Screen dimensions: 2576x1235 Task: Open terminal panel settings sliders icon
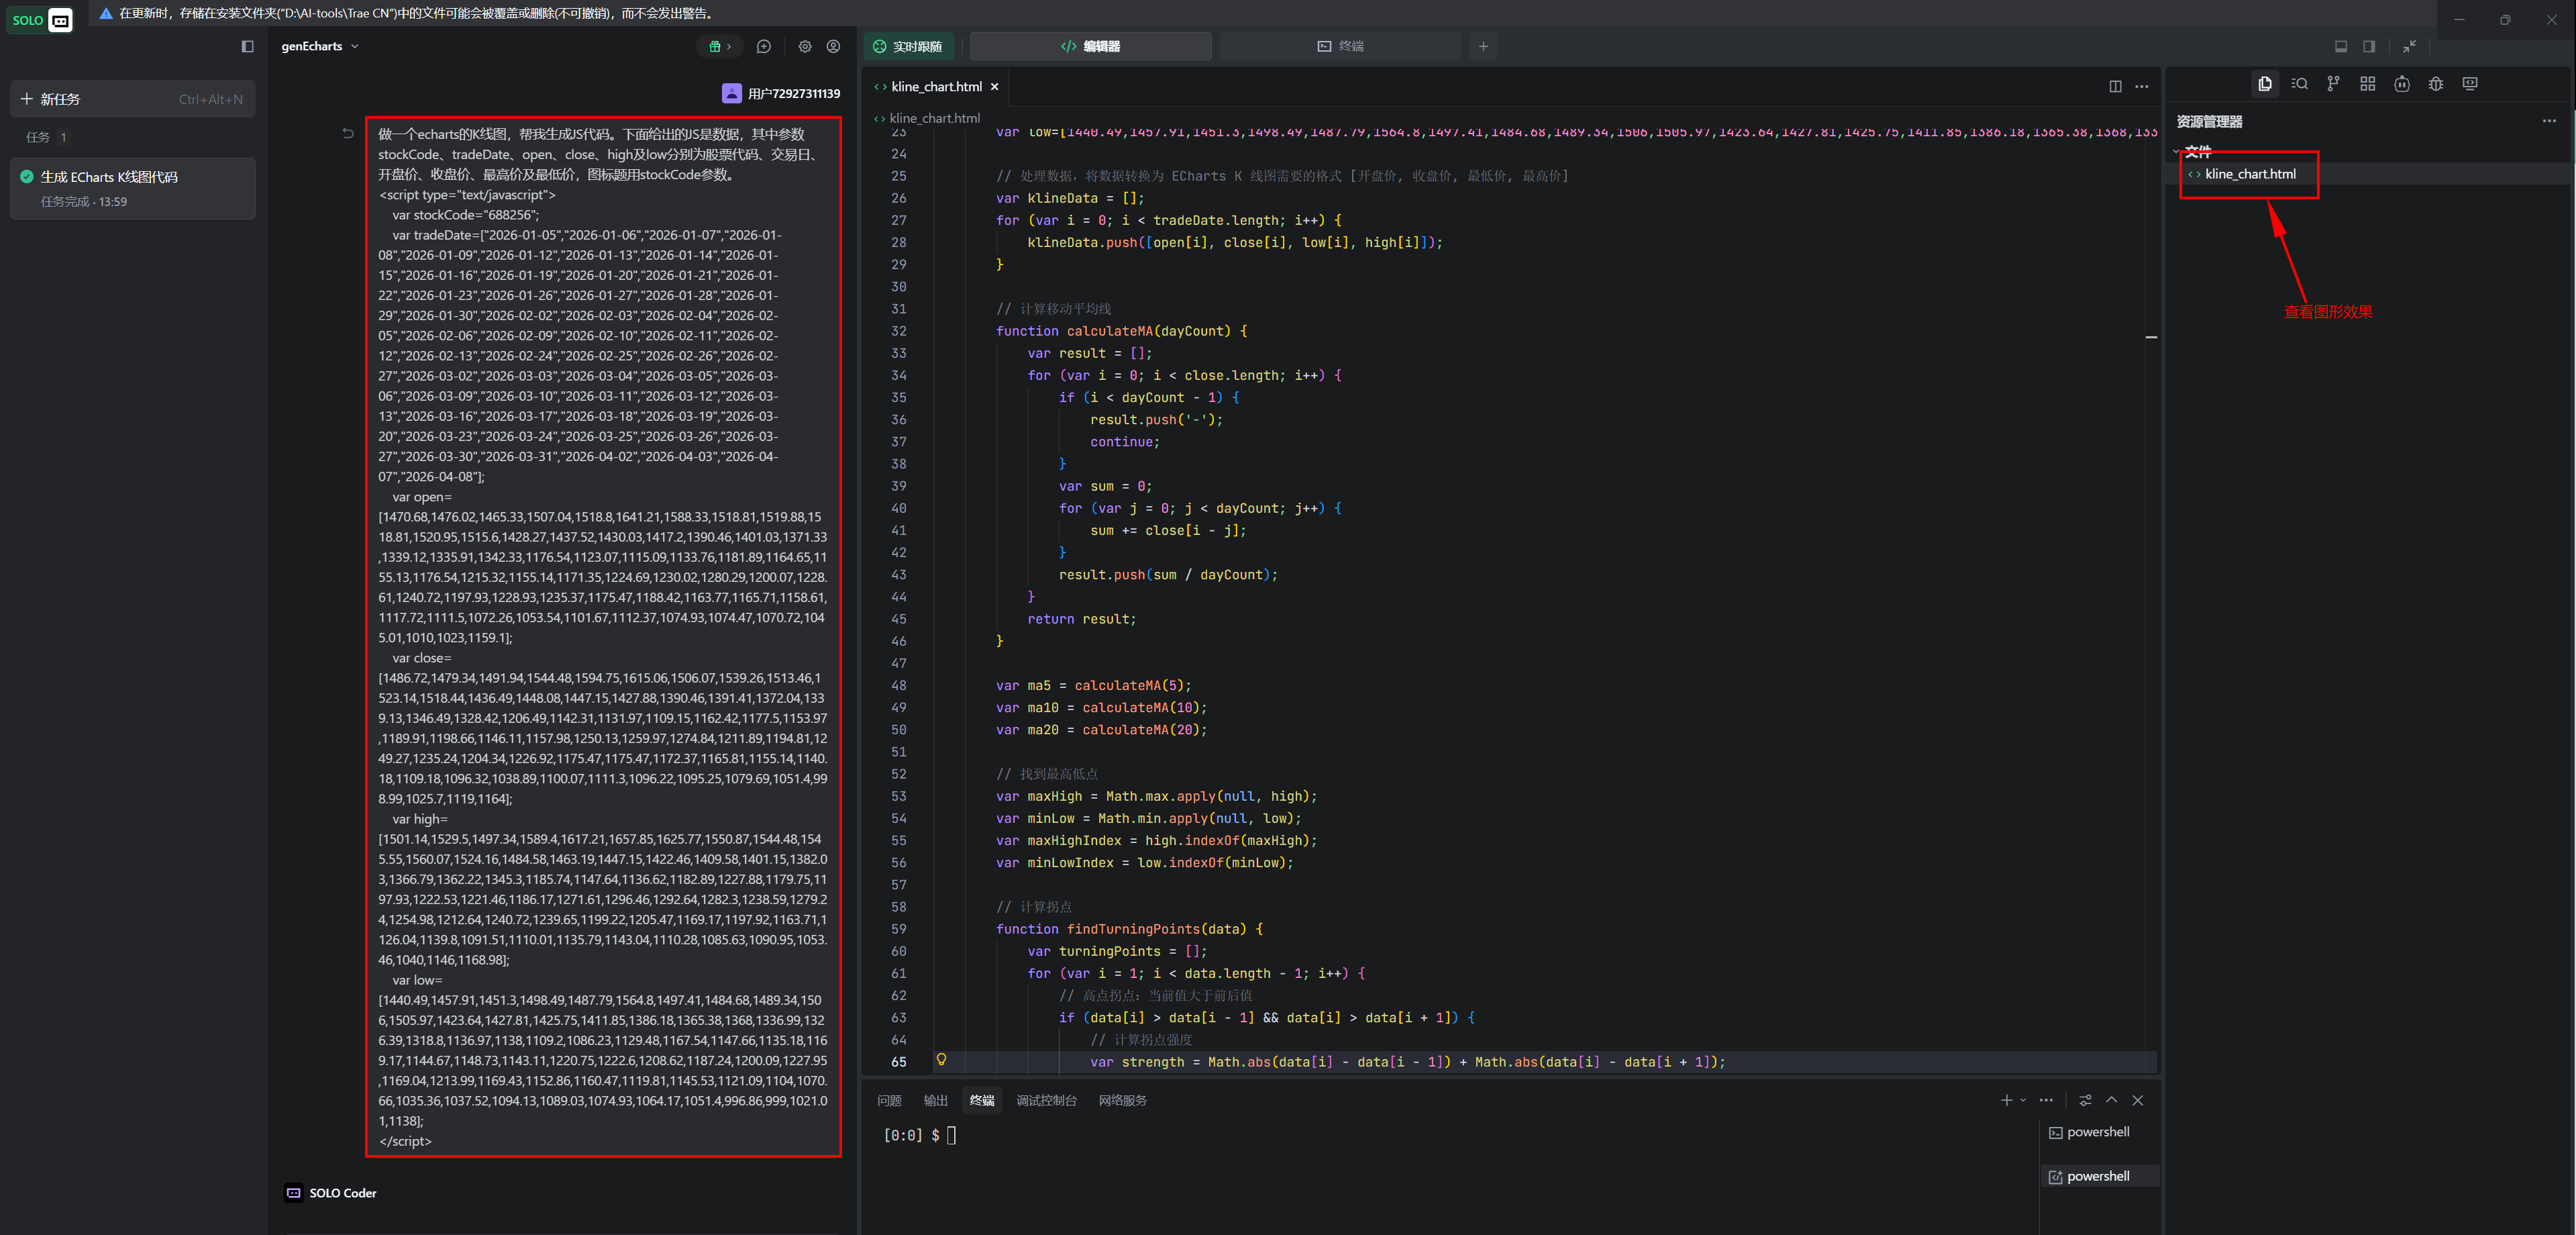point(2085,1100)
